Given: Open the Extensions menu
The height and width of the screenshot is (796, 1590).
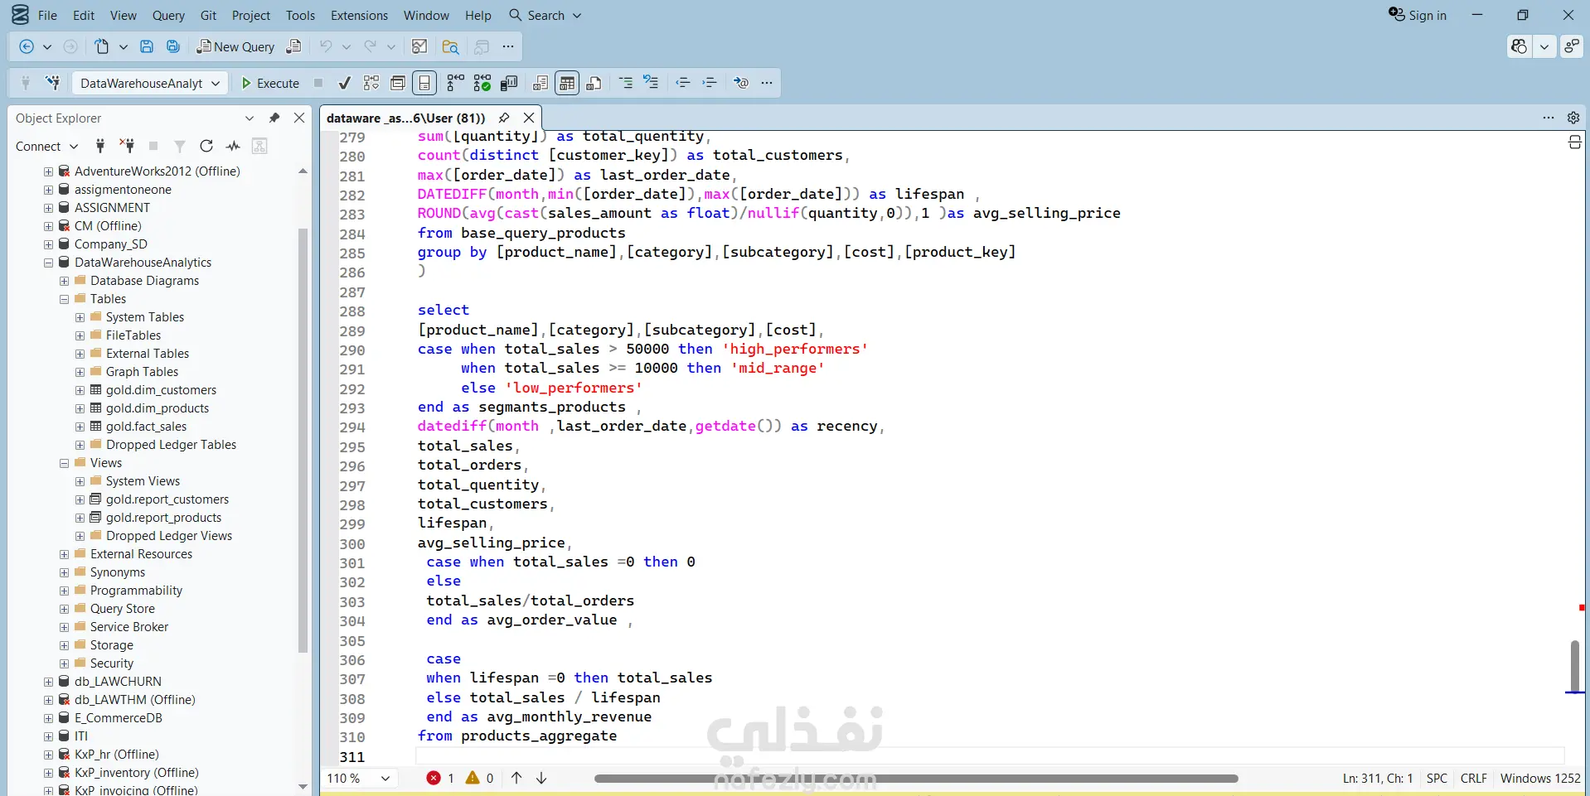Looking at the screenshot, I should [x=359, y=15].
